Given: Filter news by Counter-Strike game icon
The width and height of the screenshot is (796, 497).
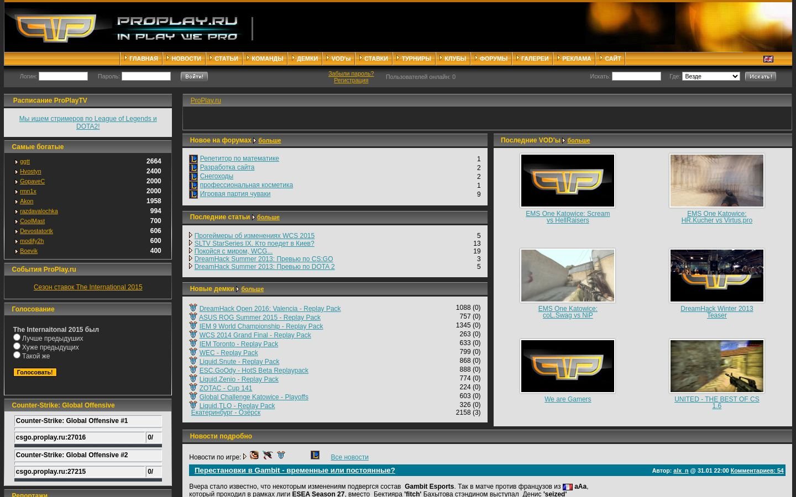Looking at the screenshot, I should point(268,455).
